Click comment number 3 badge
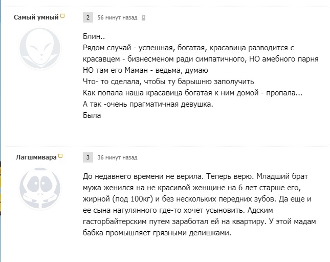 pyautogui.click(x=88, y=157)
